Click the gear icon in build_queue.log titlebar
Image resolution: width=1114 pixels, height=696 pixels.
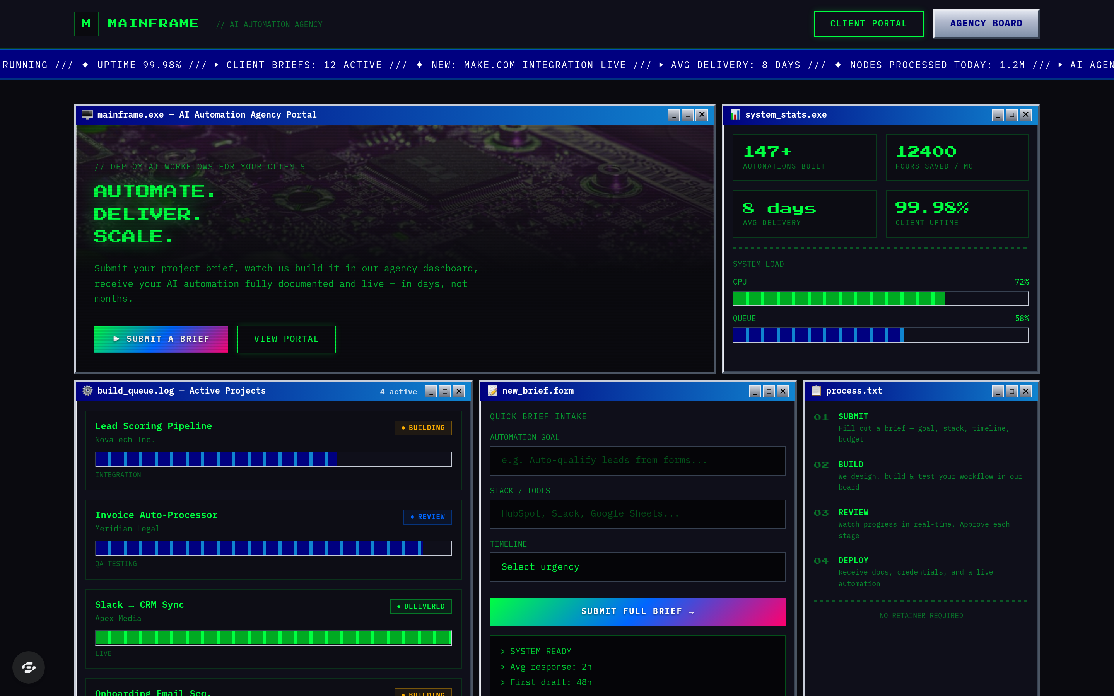(x=87, y=391)
